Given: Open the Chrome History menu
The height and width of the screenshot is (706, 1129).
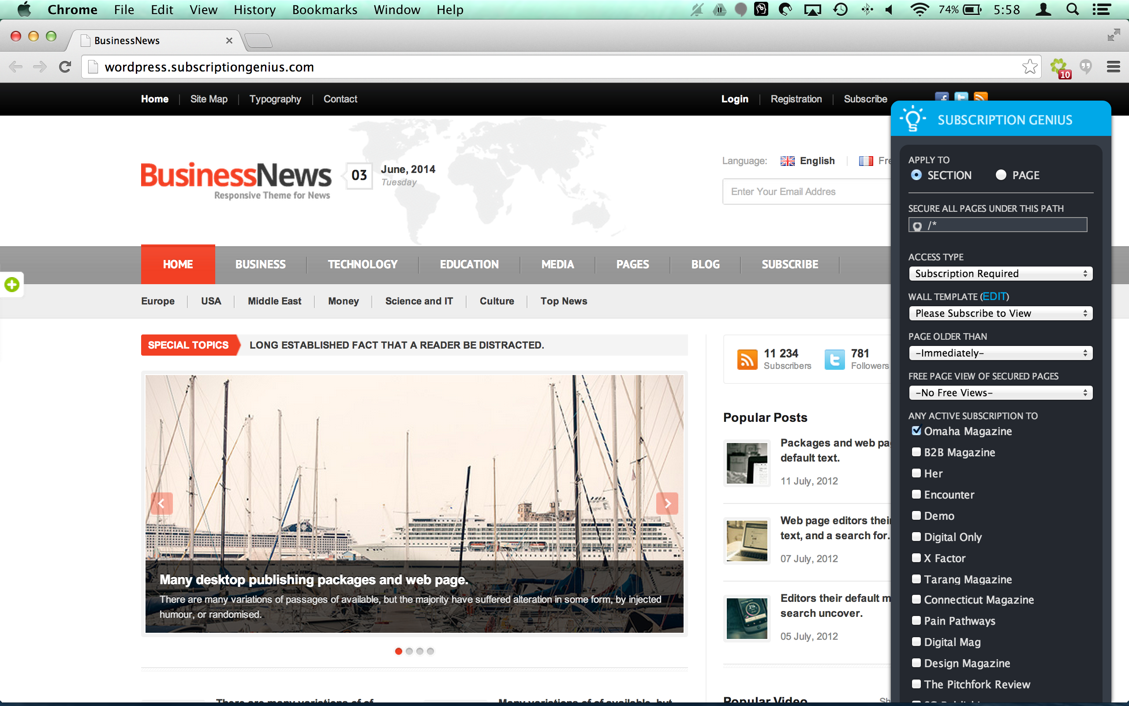Looking at the screenshot, I should [x=255, y=9].
